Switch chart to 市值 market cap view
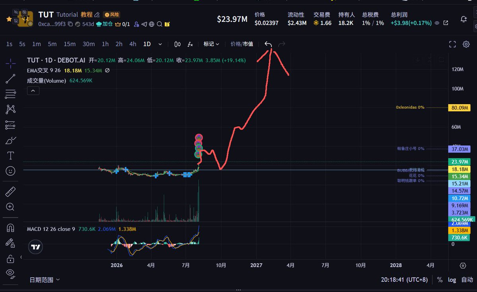 coord(248,44)
